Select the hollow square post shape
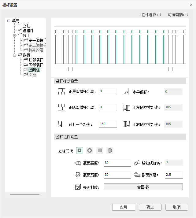The height and width of the screenshot is (218, 196). point(80,150)
